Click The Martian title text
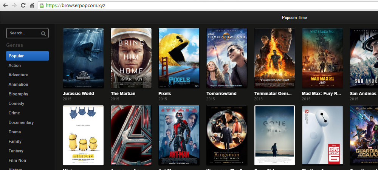 (x=123, y=93)
